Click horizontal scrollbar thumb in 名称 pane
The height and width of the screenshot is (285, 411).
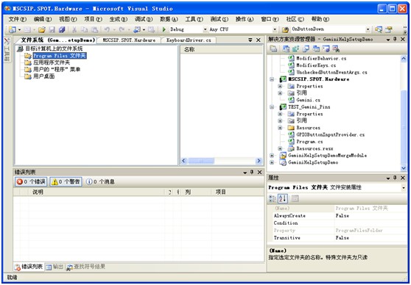click(x=201, y=161)
